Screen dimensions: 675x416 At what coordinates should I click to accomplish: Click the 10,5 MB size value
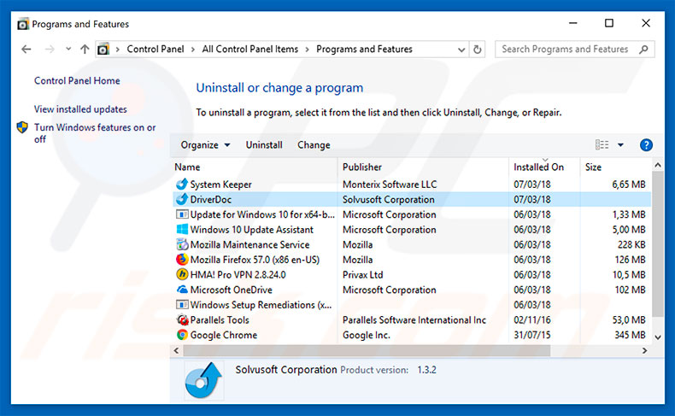629,275
